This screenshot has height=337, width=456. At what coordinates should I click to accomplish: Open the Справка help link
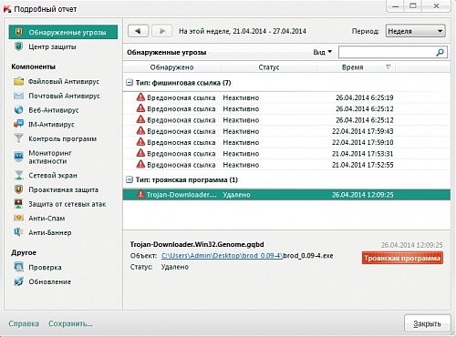pyautogui.click(x=24, y=323)
